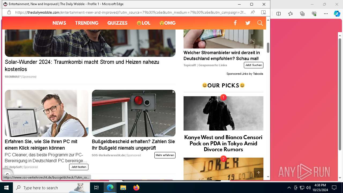Click the speed camera ad image
The image size is (343, 193).
click(x=134, y=113)
